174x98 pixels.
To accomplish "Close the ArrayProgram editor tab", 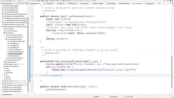I will [x=144, y=4].
